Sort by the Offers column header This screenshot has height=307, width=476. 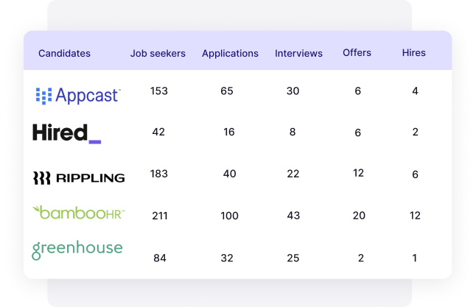pyautogui.click(x=357, y=53)
